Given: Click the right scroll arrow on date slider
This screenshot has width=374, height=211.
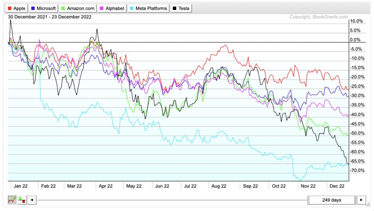Looking at the screenshot, I should 361,200.
